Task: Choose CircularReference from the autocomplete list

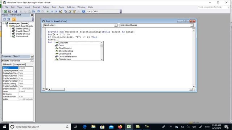Action: tap(78, 56)
